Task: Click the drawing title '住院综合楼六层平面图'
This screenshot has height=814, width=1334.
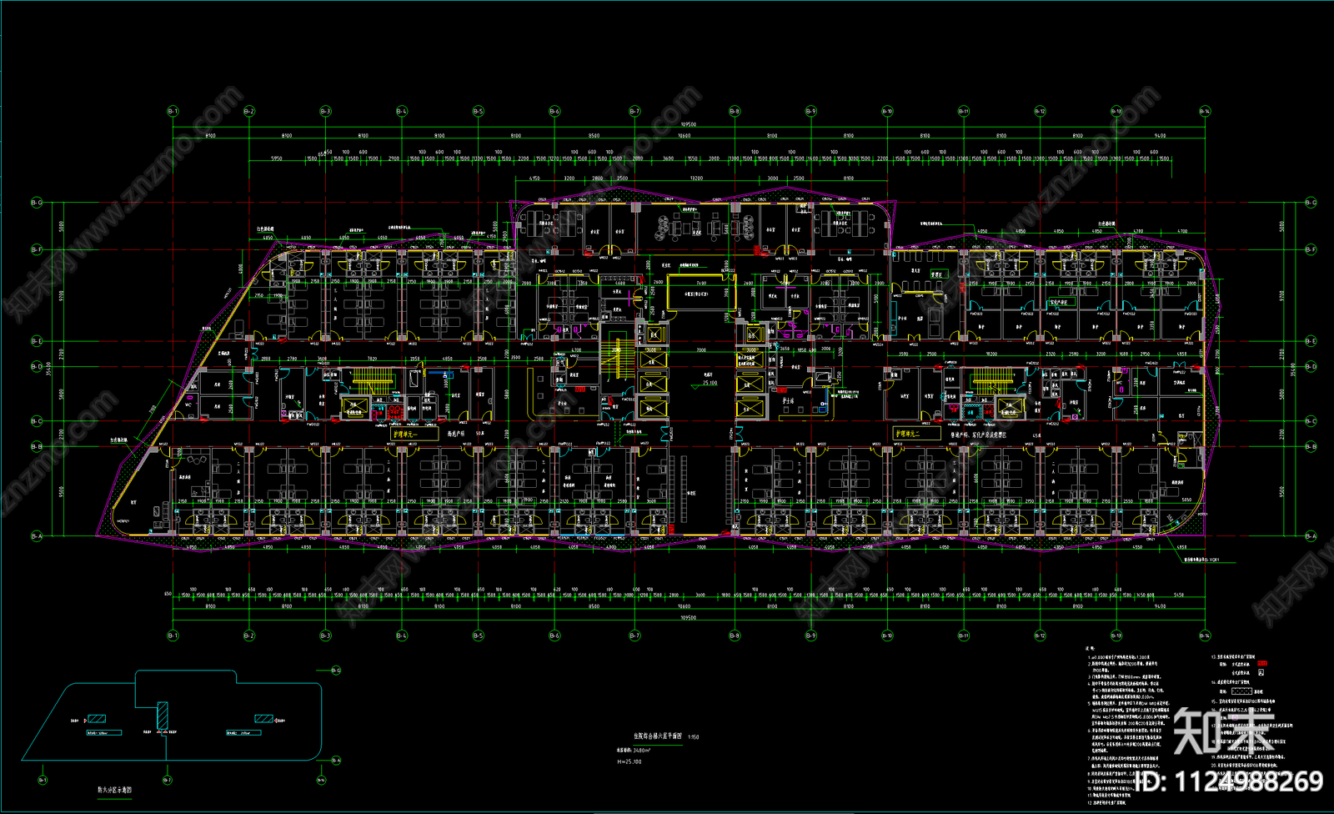Action: 657,736
